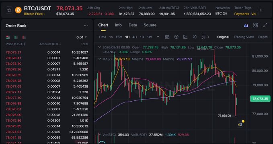This screenshot has width=273, height=144.
Task: Select the 78,074.61 ask price row
Action: 47,132
